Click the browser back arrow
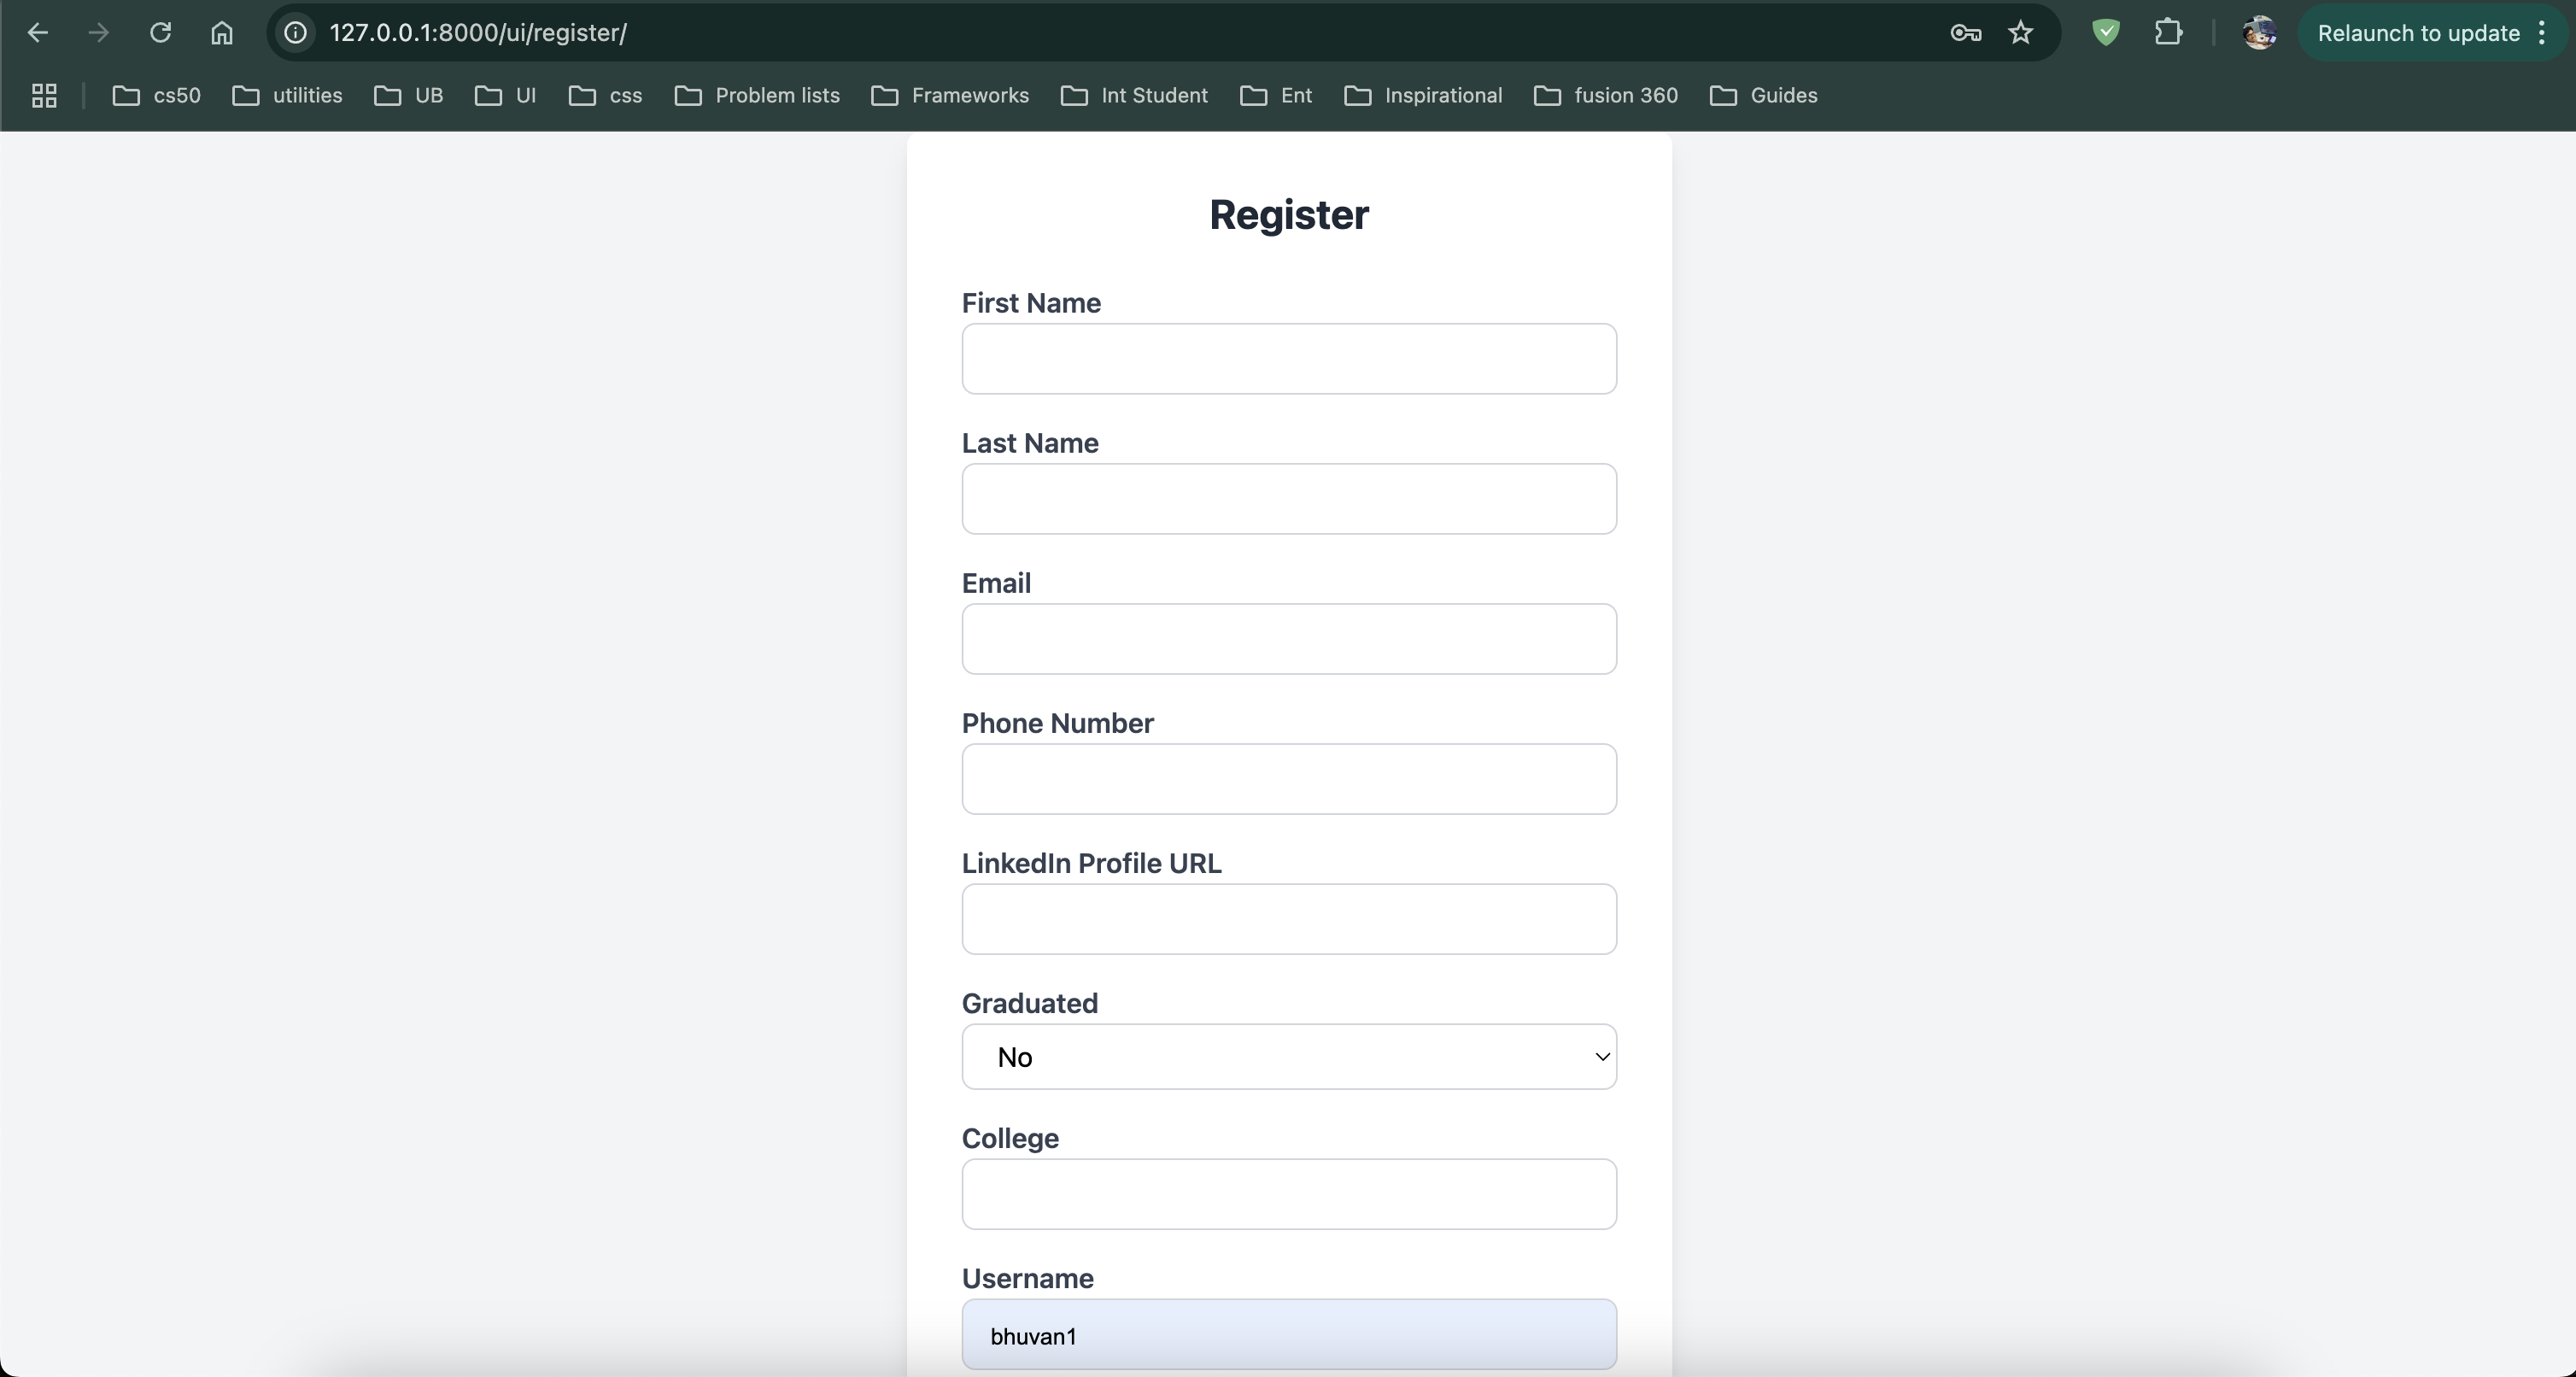The height and width of the screenshot is (1377, 2576). [x=38, y=33]
